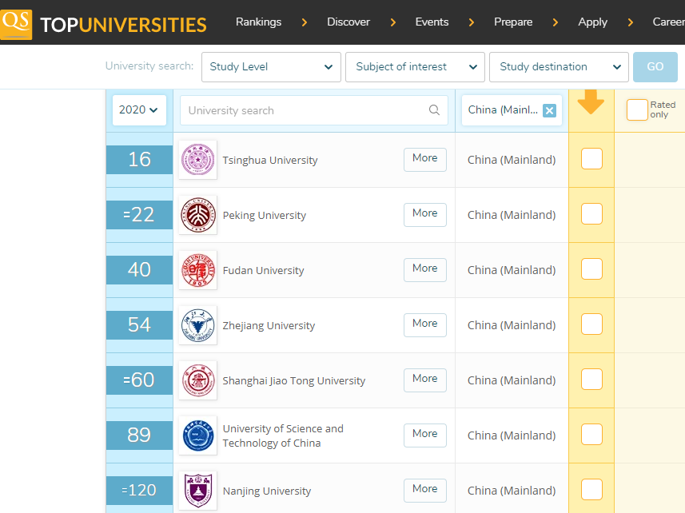Click the chevron after Apply
The width and height of the screenshot is (685, 513).
pyautogui.click(x=631, y=22)
